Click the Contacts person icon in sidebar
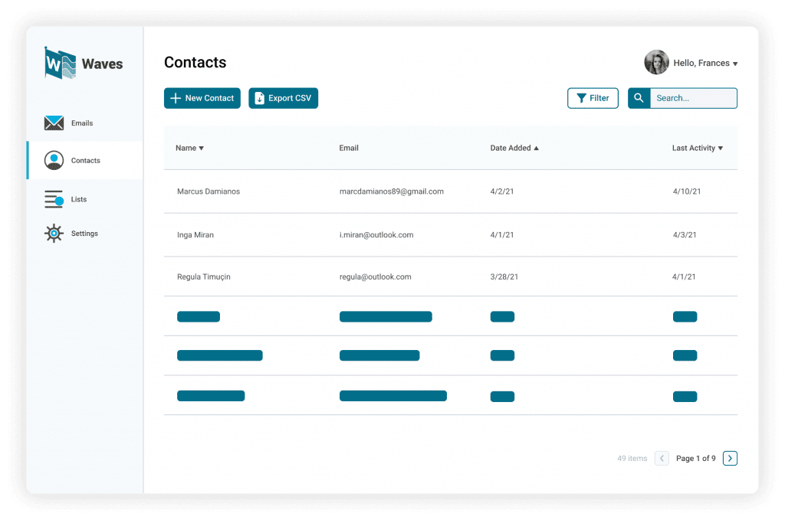The image size is (785, 520). 54,161
